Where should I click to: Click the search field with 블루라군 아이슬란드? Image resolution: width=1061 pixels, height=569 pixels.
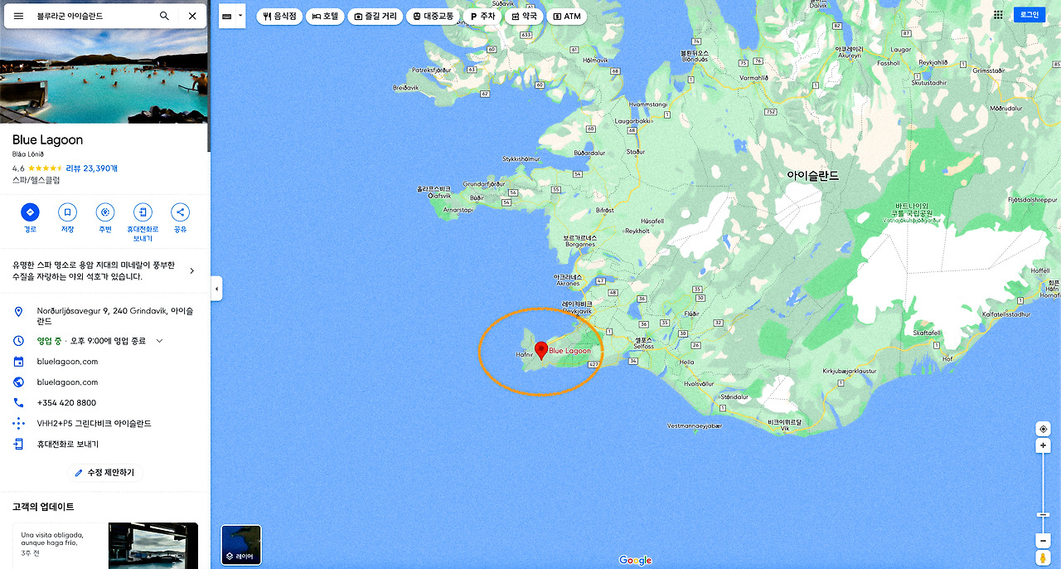click(94, 16)
